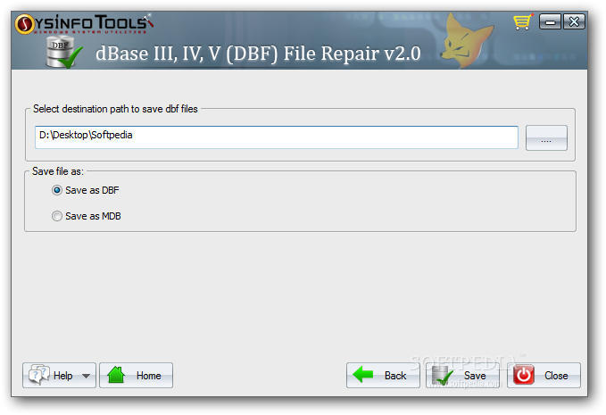Save repaired files with the Save button
The width and height of the screenshot is (606, 415).
click(462, 375)
